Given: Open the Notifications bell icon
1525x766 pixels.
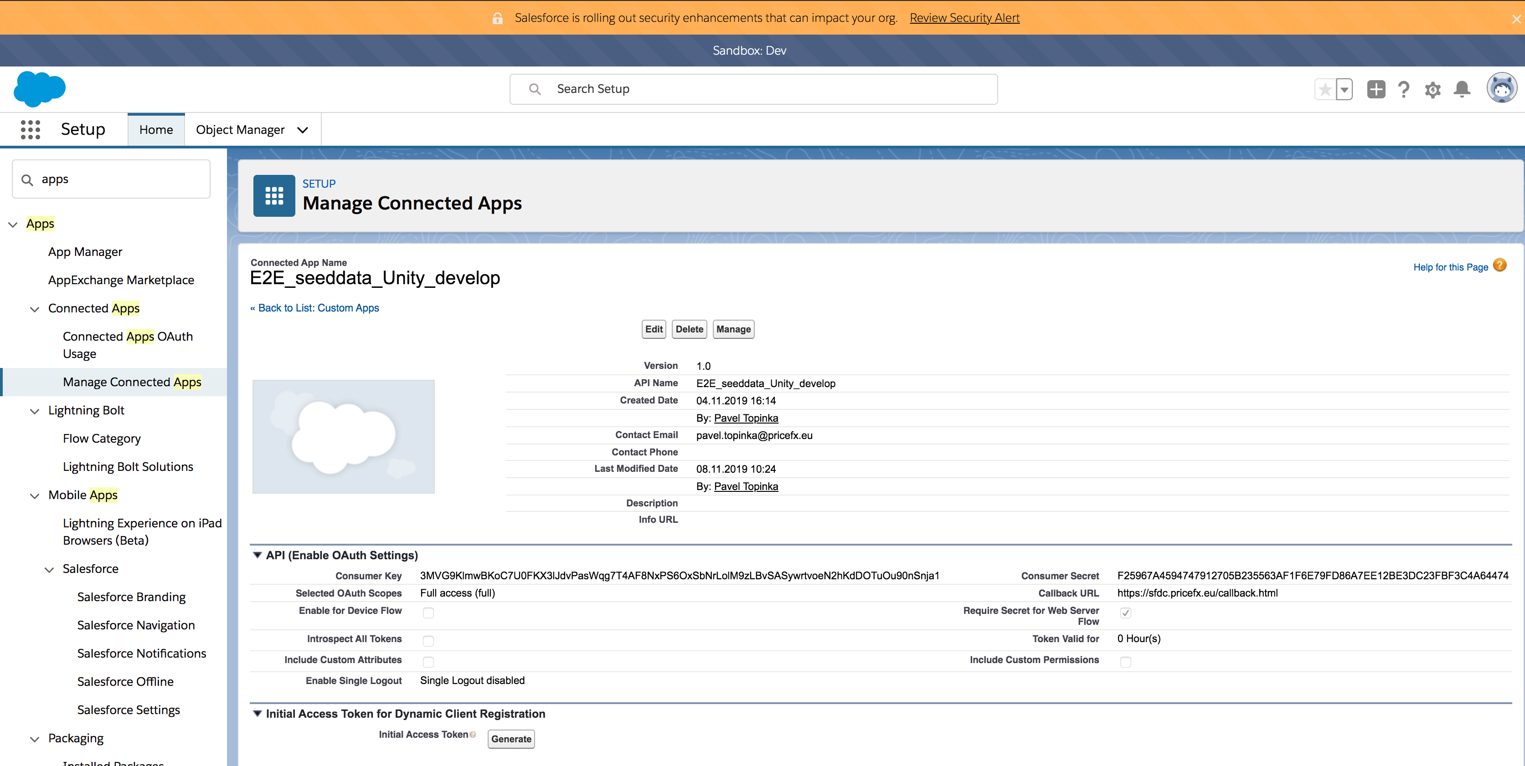Looking at the screenshot, I should [1462, 89].
